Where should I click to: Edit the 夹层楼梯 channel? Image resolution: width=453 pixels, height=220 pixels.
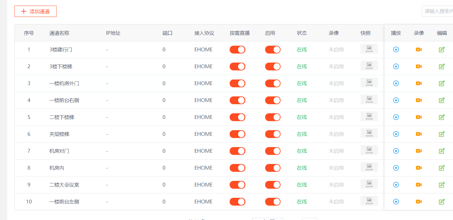442,134
